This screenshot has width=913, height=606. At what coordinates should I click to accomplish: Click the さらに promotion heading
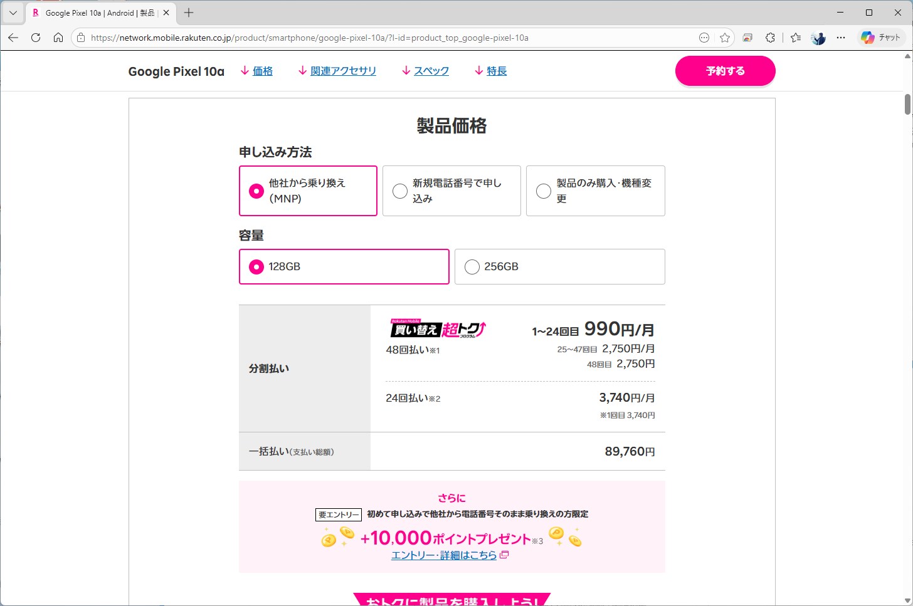(451, 498)
